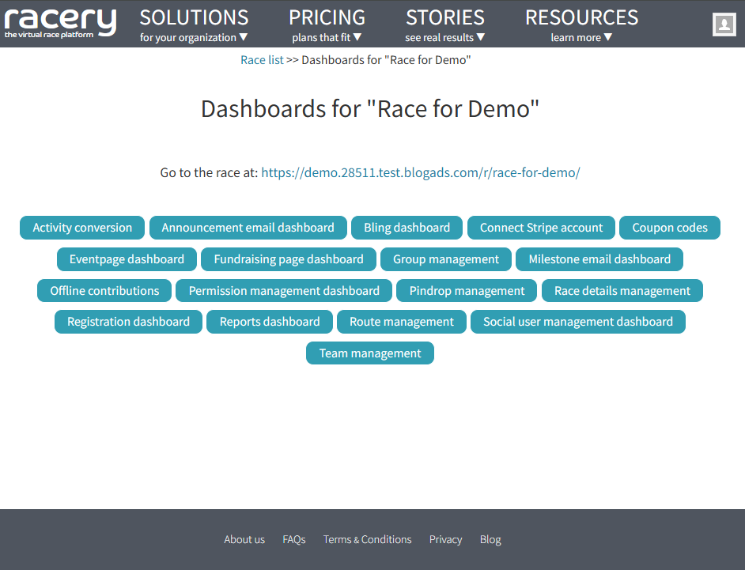Open the Milestone email dashboard
The width and height of the screenshot is (745, 570).
[599, 259]
